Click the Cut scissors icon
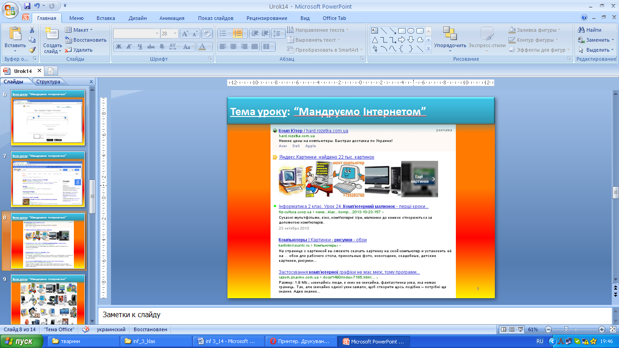The image size is (619, 348). point(32,30)
